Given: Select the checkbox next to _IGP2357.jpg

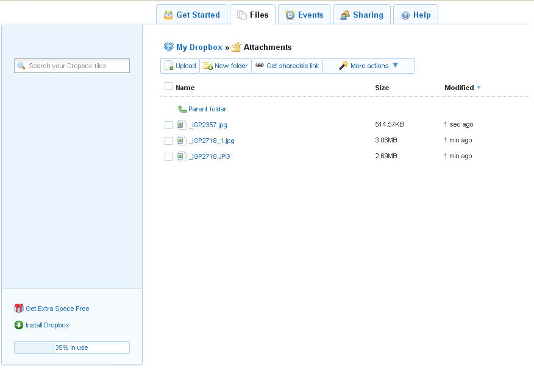Looking at the screenshot, I should pos(168,124).
